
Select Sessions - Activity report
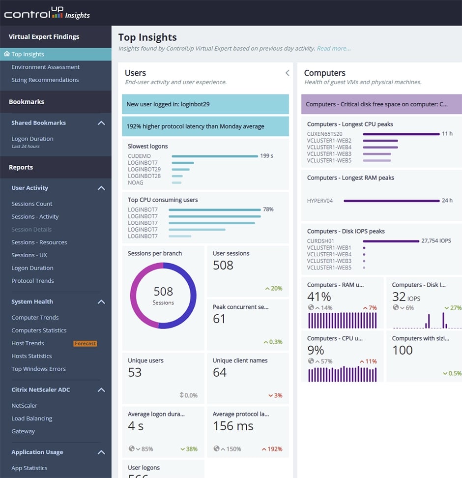[35, 216]
